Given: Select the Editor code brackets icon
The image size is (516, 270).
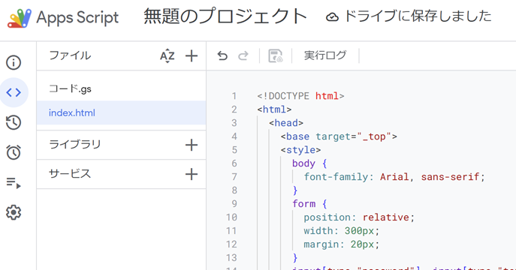Looking at the screenshot, I should [x=14, y=92].
